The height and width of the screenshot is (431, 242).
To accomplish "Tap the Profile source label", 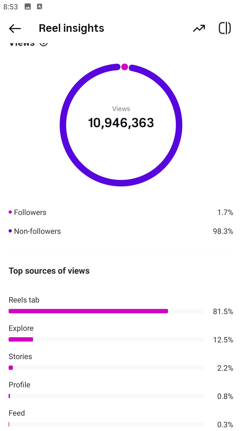I will pyautogui.click(x=20, y=385).
